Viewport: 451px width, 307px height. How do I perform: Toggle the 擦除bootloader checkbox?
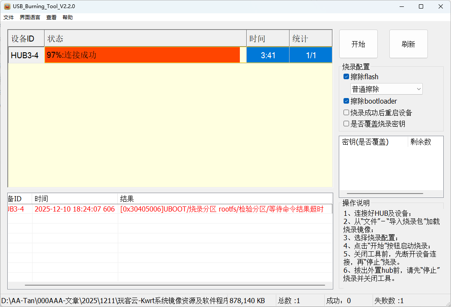[x=346, y=101]
